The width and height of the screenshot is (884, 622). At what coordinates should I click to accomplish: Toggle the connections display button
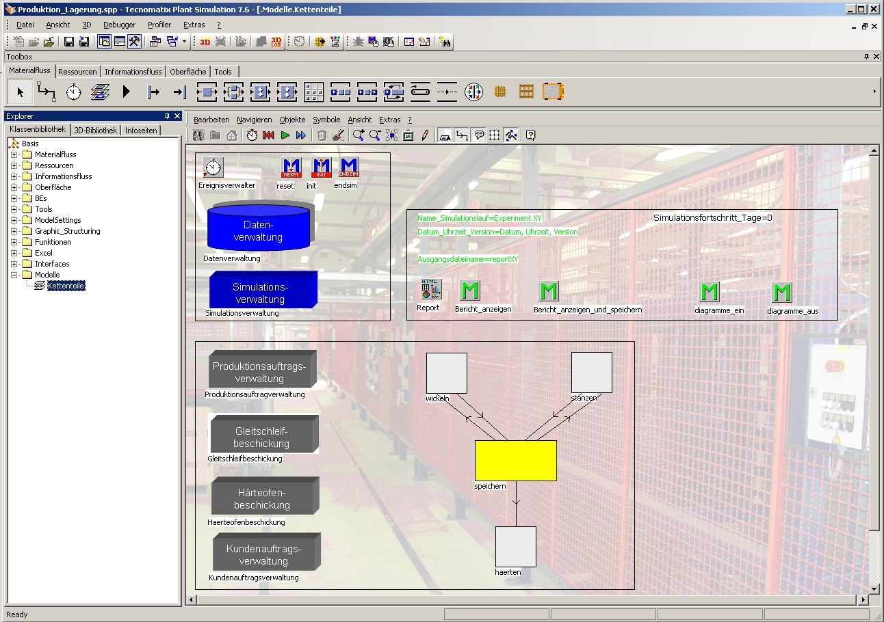462,135
